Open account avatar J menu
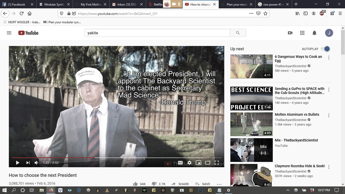The image size is (345, 194). tap(329, 33)
